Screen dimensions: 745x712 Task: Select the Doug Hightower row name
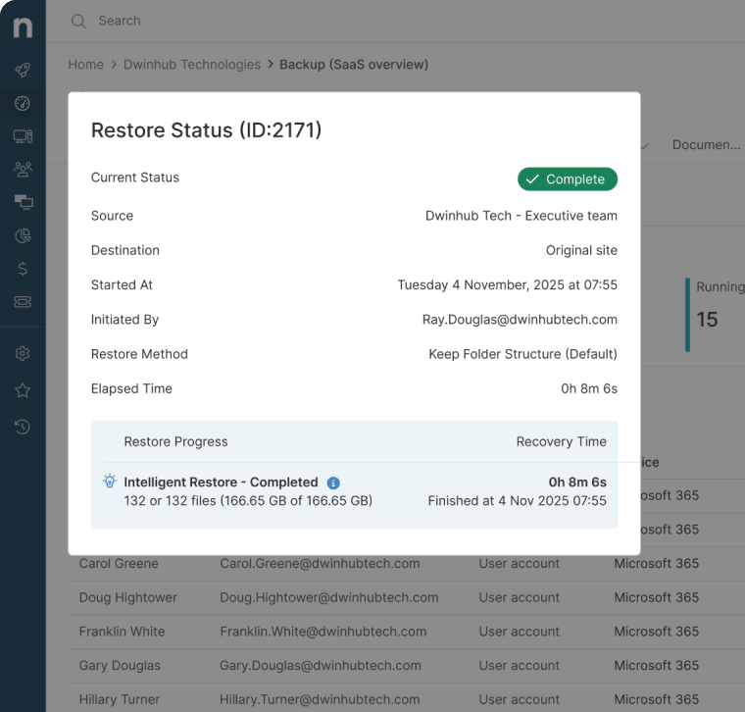click(127, 597)
